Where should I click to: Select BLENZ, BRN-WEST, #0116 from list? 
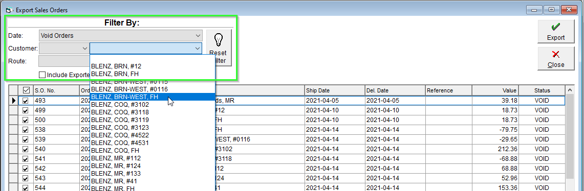click(153, 89)
